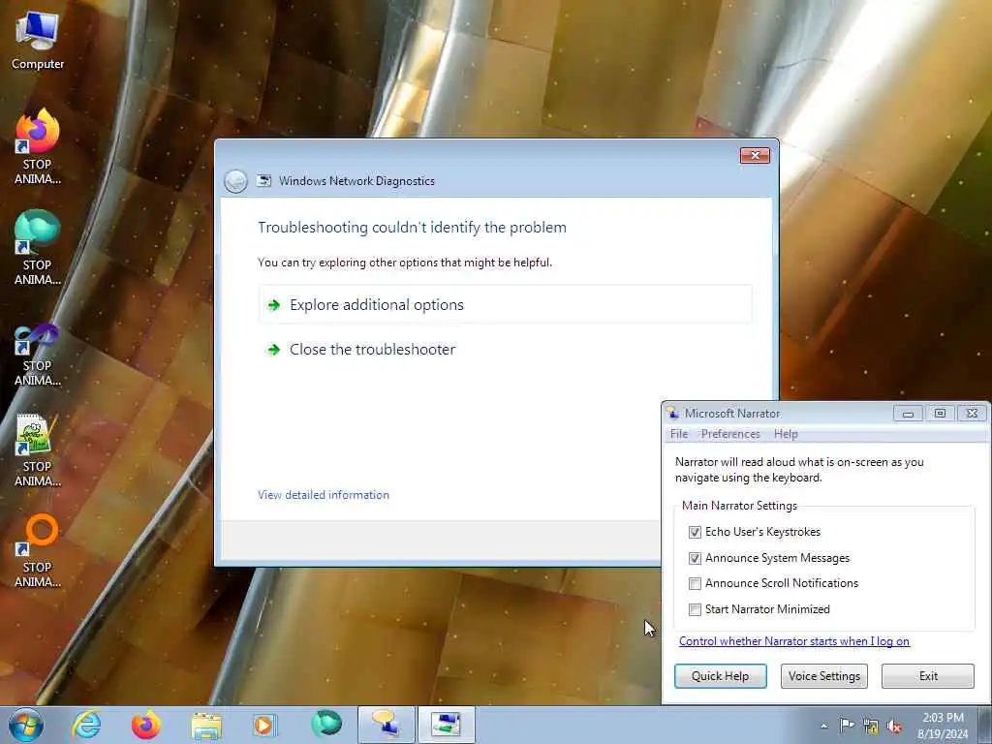Open the Windows Start menu
This screenshot has height=744, width=992.
[26, 725]
